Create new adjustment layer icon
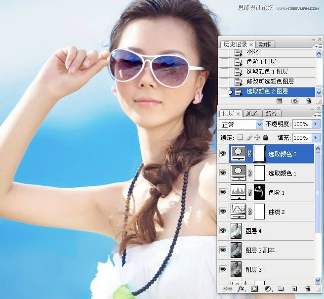This screenshot has width=324, height=299. coord(268,288)
